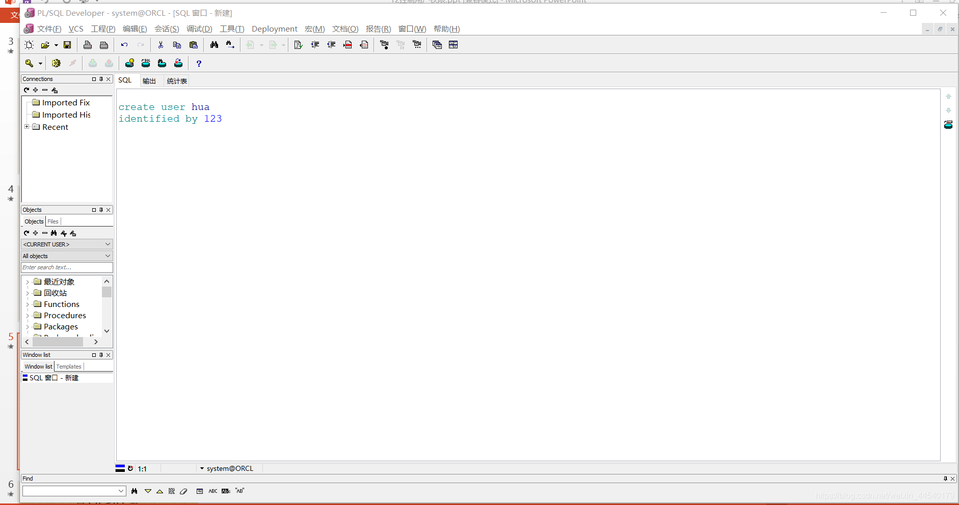Toggle case sensitive ABC search option
The width and height of the screenshot is (959, 505).
click(213, 491)
